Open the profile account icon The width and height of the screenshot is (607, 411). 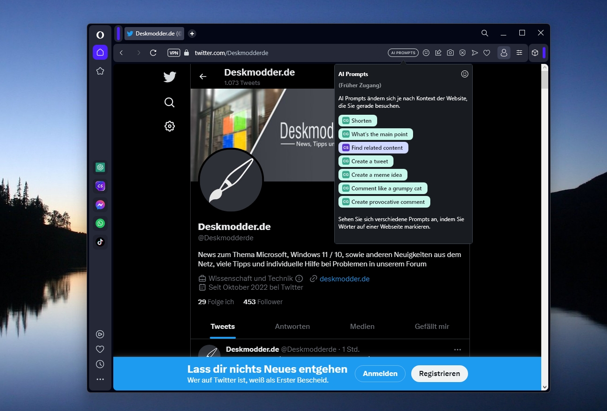[504, 53]
